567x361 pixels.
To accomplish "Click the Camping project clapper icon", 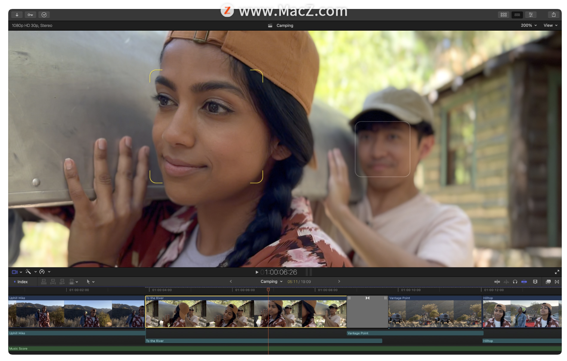I will (x=270, y=25).
